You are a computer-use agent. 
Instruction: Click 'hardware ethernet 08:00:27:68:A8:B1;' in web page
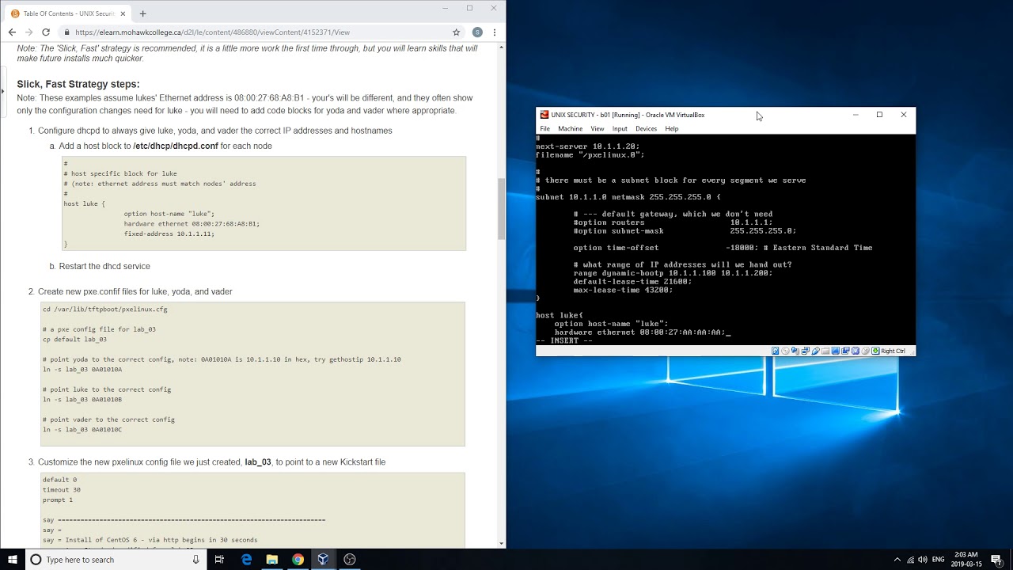192,224
